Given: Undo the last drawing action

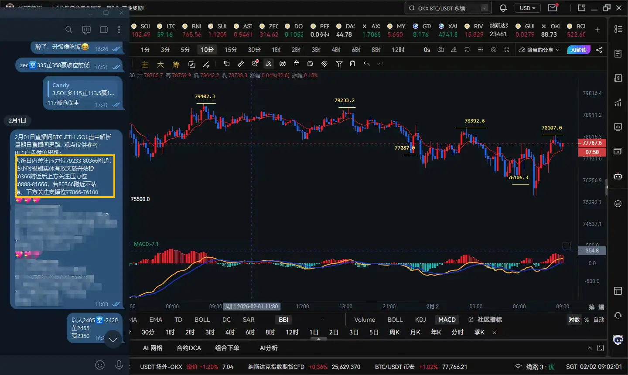Looking at the screenshot, I should pos(366,64).
